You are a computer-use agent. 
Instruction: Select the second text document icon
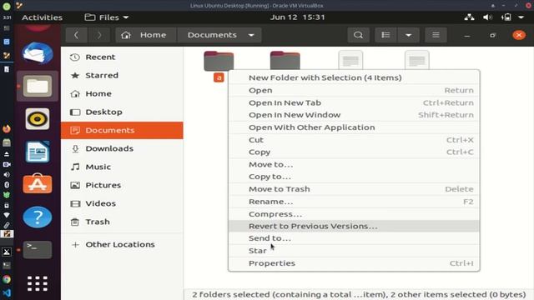(x=417, y=61)
